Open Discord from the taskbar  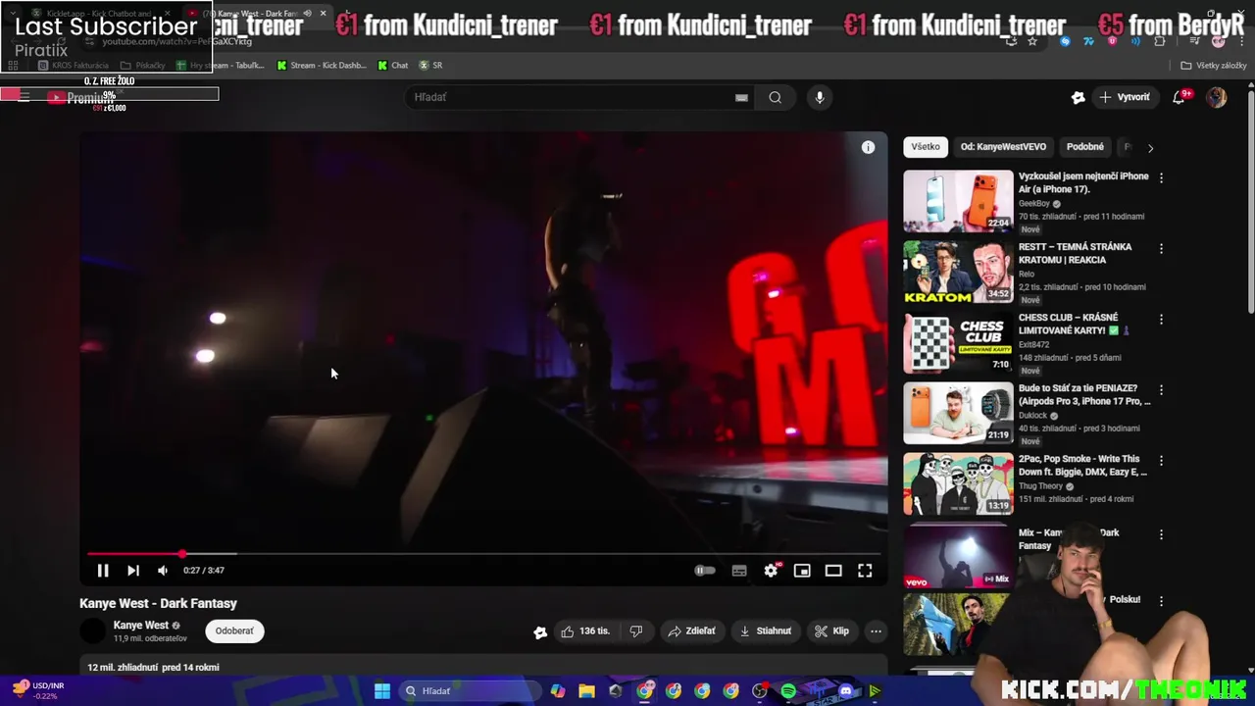click(x=846, y=691)
